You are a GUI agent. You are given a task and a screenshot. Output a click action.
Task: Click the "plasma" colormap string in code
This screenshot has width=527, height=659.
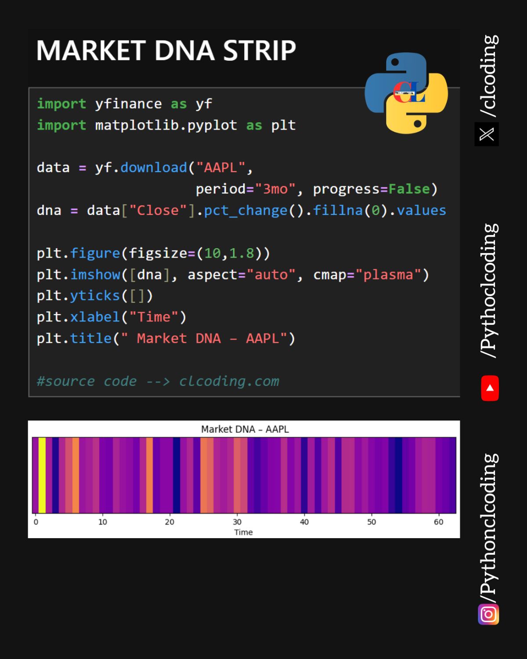click(x=388, y=275)
